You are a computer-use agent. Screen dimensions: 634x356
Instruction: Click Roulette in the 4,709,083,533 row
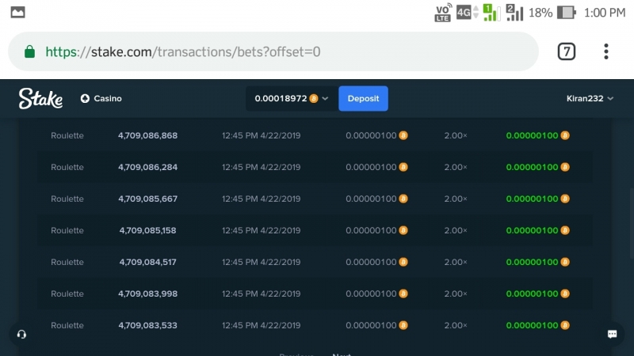tap(67, 325)
